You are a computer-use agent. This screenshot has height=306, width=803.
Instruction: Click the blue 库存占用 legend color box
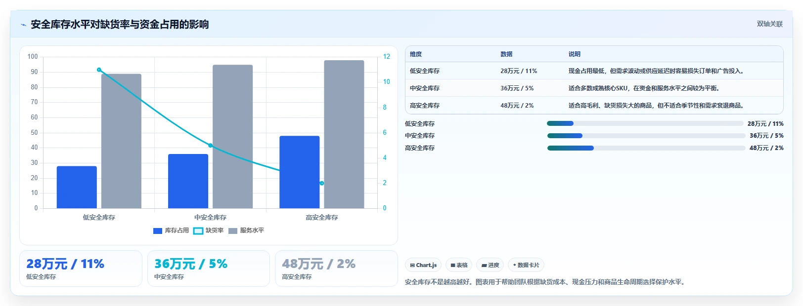point(158,230)
